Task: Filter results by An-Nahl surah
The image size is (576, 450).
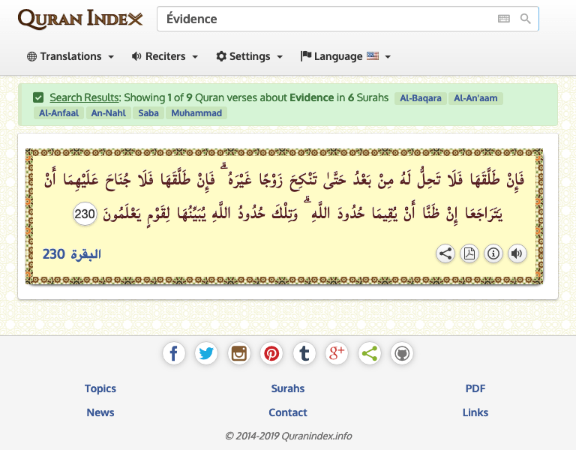Action: (108, 113)
